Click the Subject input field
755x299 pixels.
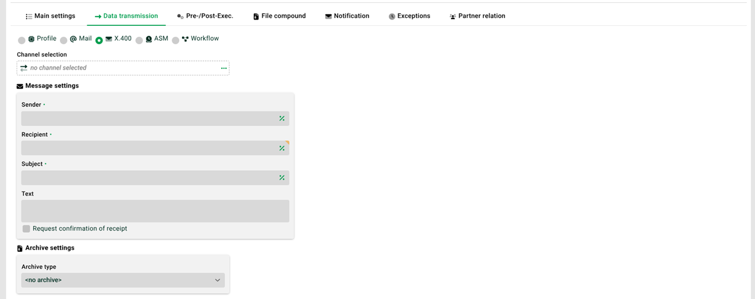[155, 178]
